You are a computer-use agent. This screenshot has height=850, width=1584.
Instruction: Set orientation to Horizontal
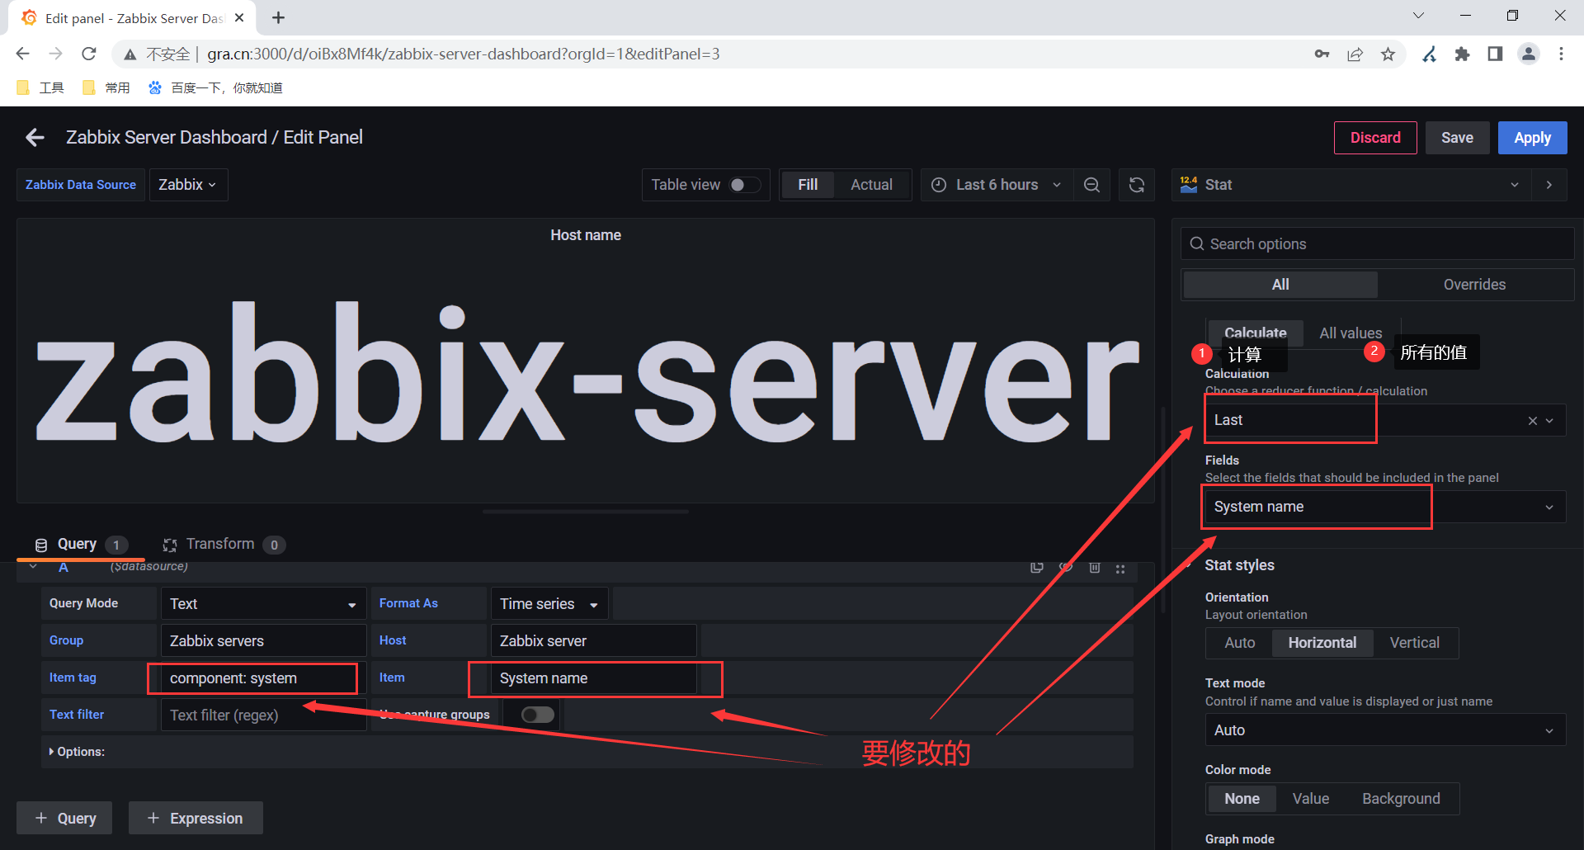[x=1322, y=643]
